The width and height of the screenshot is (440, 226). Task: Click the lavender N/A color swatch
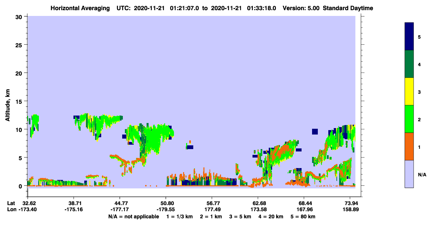click(x=409, y=174)
